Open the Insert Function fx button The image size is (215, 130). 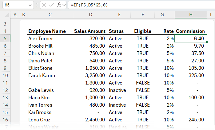coord(59,5)
